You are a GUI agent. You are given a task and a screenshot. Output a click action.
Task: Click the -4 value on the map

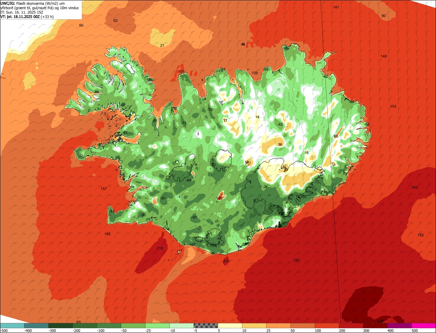(179, 197)
